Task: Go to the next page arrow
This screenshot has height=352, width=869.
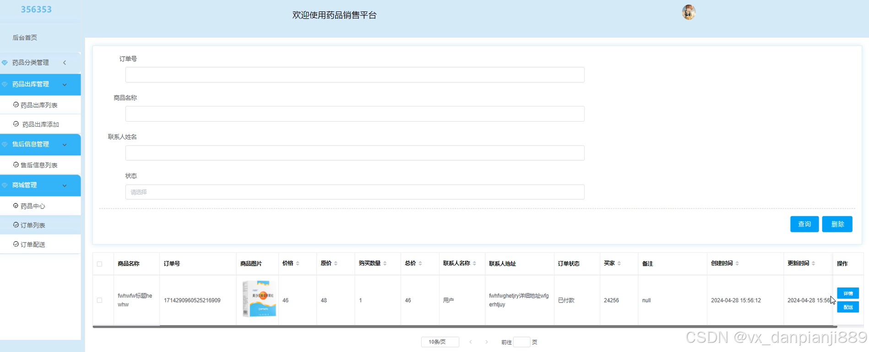Action: click(487, 342)
